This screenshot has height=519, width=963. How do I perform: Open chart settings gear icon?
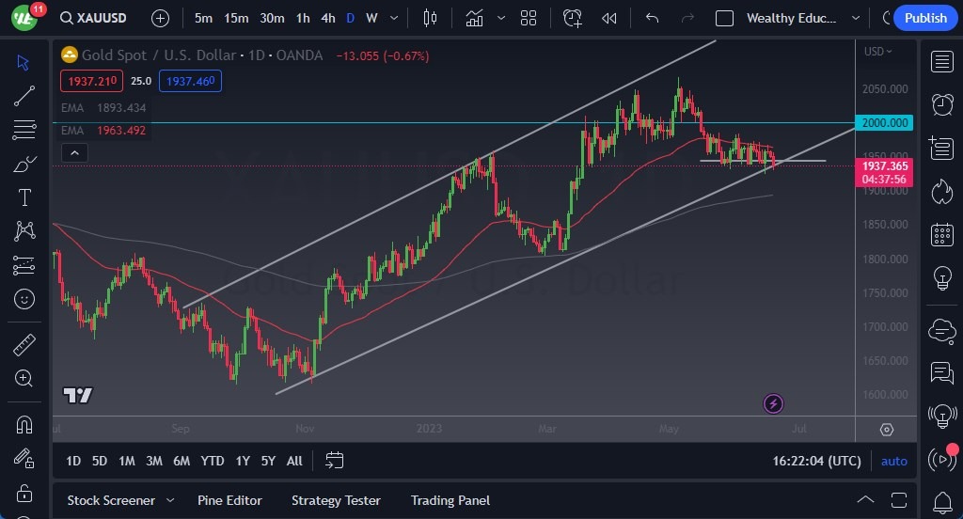(x=887, y=430)
